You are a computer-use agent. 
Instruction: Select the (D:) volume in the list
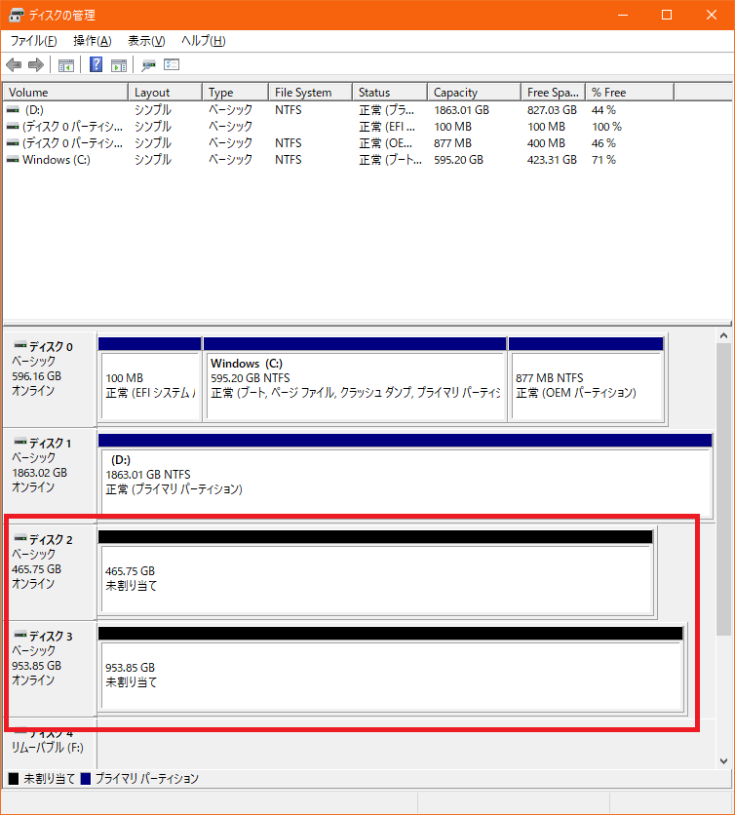coord(338,110)
